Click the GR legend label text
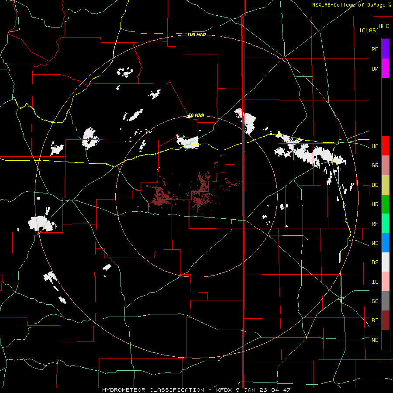 375,165
